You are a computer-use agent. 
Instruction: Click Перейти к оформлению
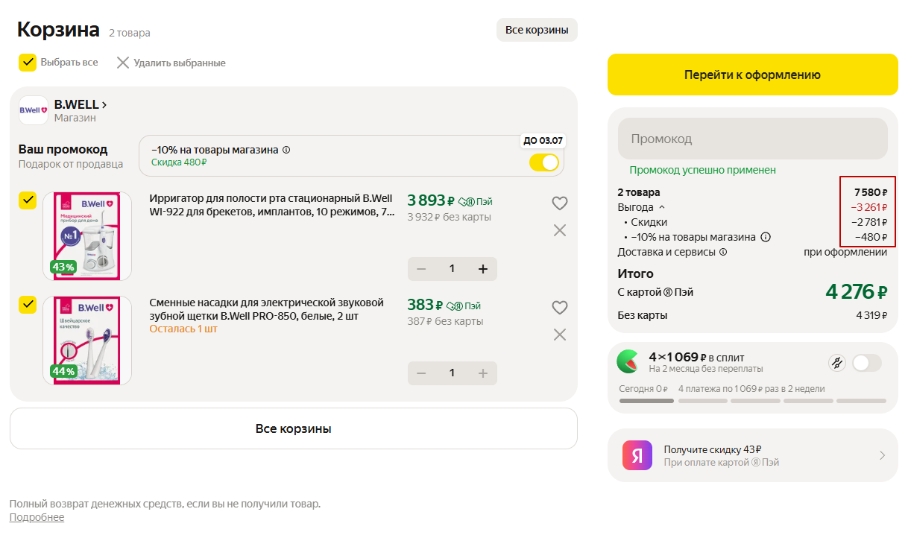(x=753, y=75)
